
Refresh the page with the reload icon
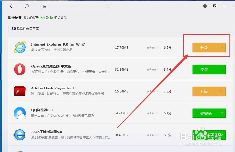27,6
